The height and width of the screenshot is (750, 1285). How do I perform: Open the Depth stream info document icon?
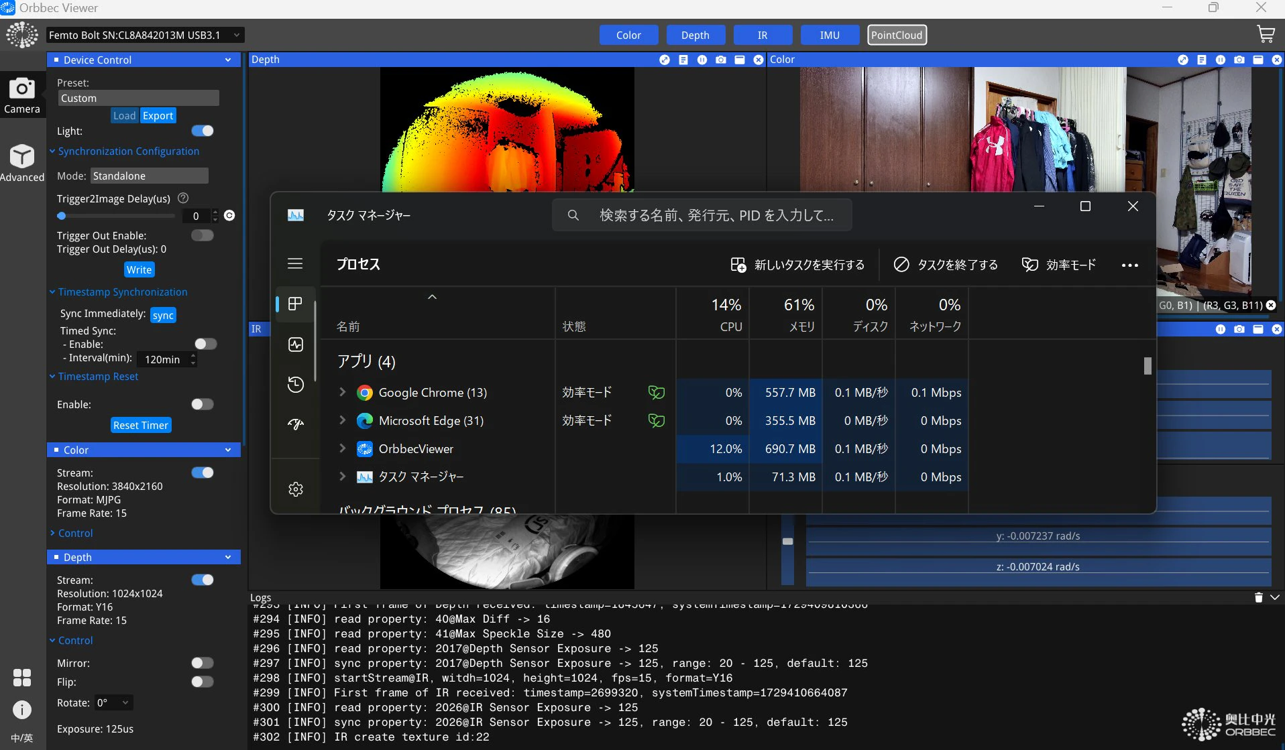coord(683,60)
